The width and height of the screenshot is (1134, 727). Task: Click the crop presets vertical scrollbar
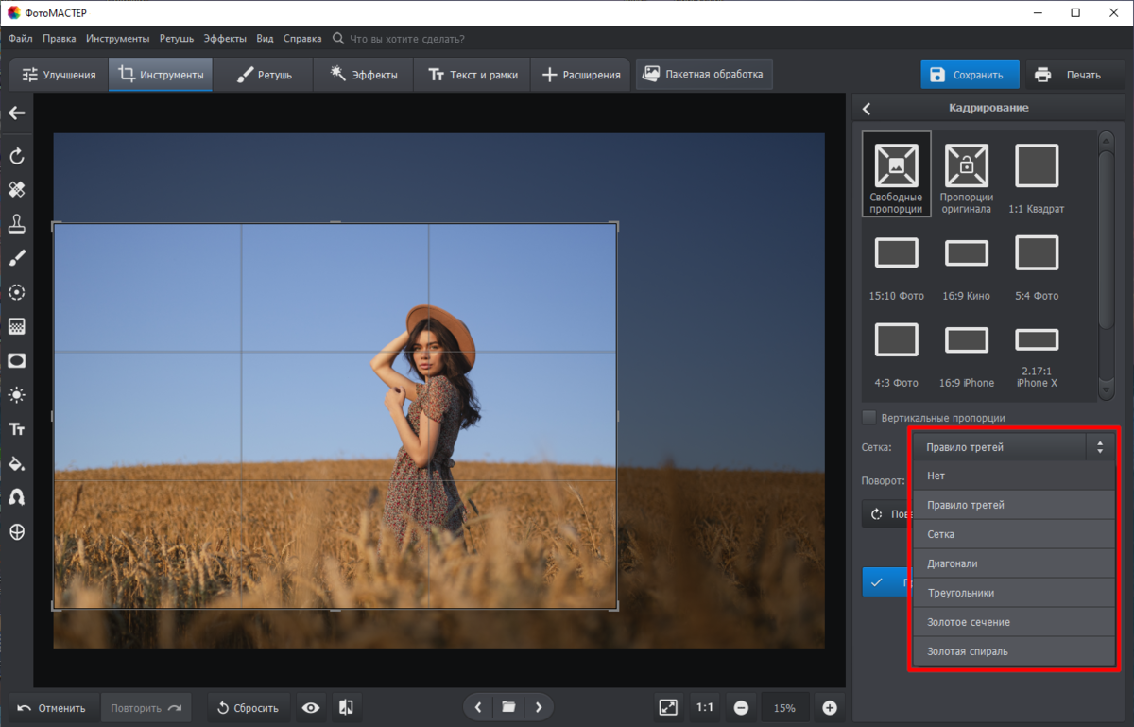point(1106,266)
